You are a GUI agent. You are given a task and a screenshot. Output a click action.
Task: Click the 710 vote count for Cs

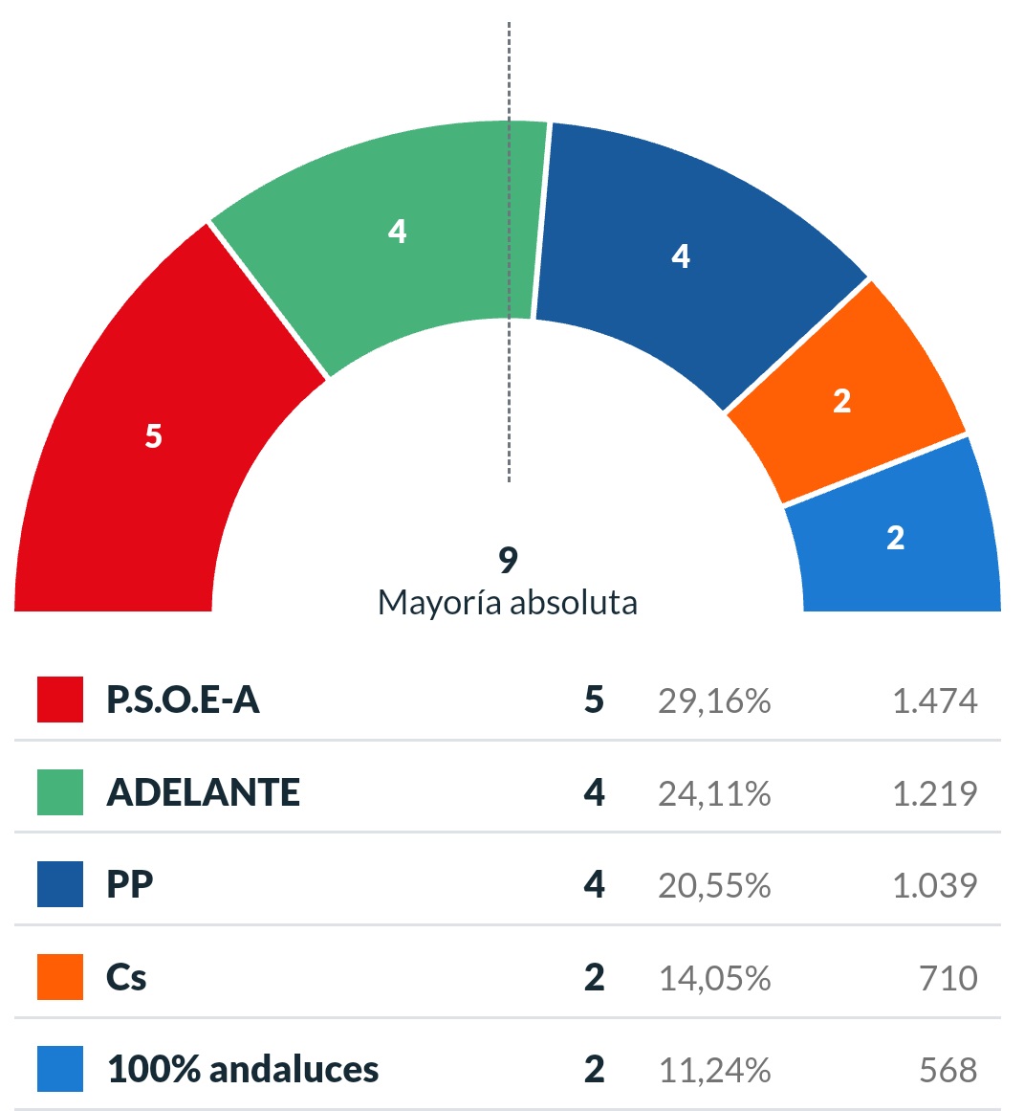point(948,978)
